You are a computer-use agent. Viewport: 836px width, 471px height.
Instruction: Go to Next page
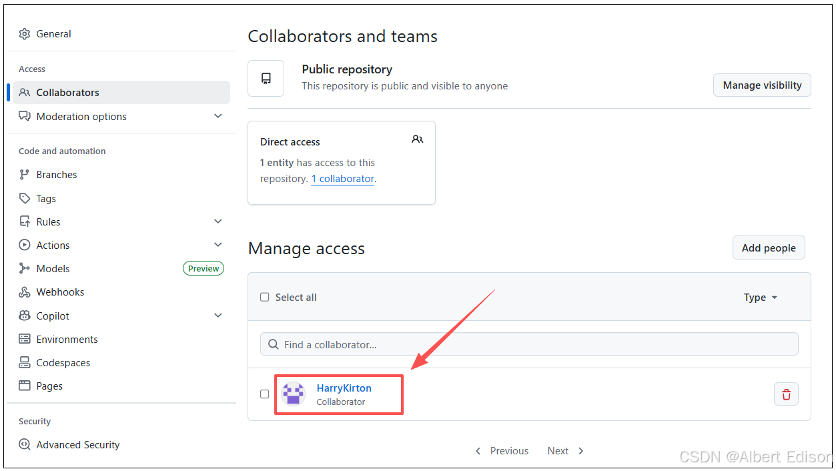point(566,451)
